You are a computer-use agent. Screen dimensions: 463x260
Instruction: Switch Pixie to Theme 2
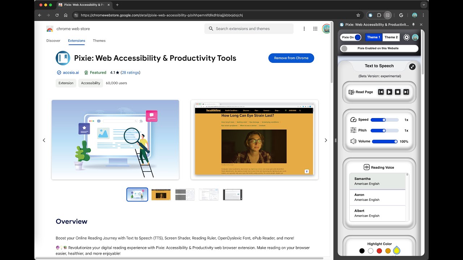click(x=391, y=37)
